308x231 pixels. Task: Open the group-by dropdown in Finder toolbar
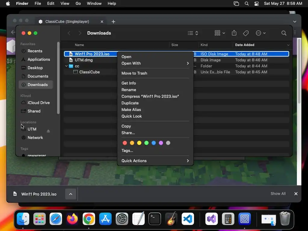[x=220, y=33]
